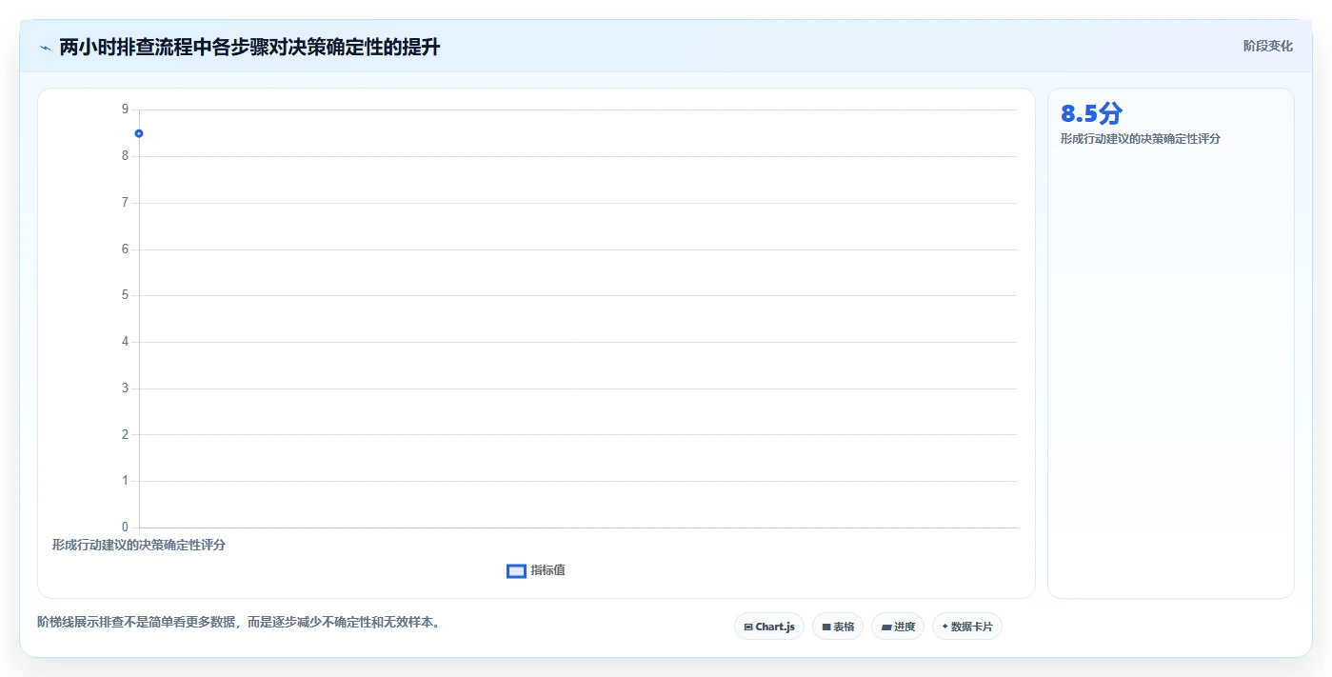Click the 8.5分 score value
Screen dimensions: 1332x677
(1092, 114)
